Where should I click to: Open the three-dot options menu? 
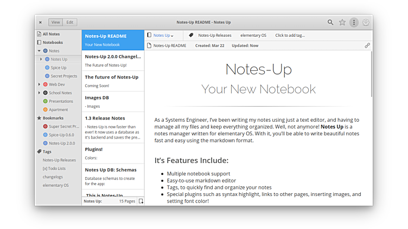[x=354, y=22]
